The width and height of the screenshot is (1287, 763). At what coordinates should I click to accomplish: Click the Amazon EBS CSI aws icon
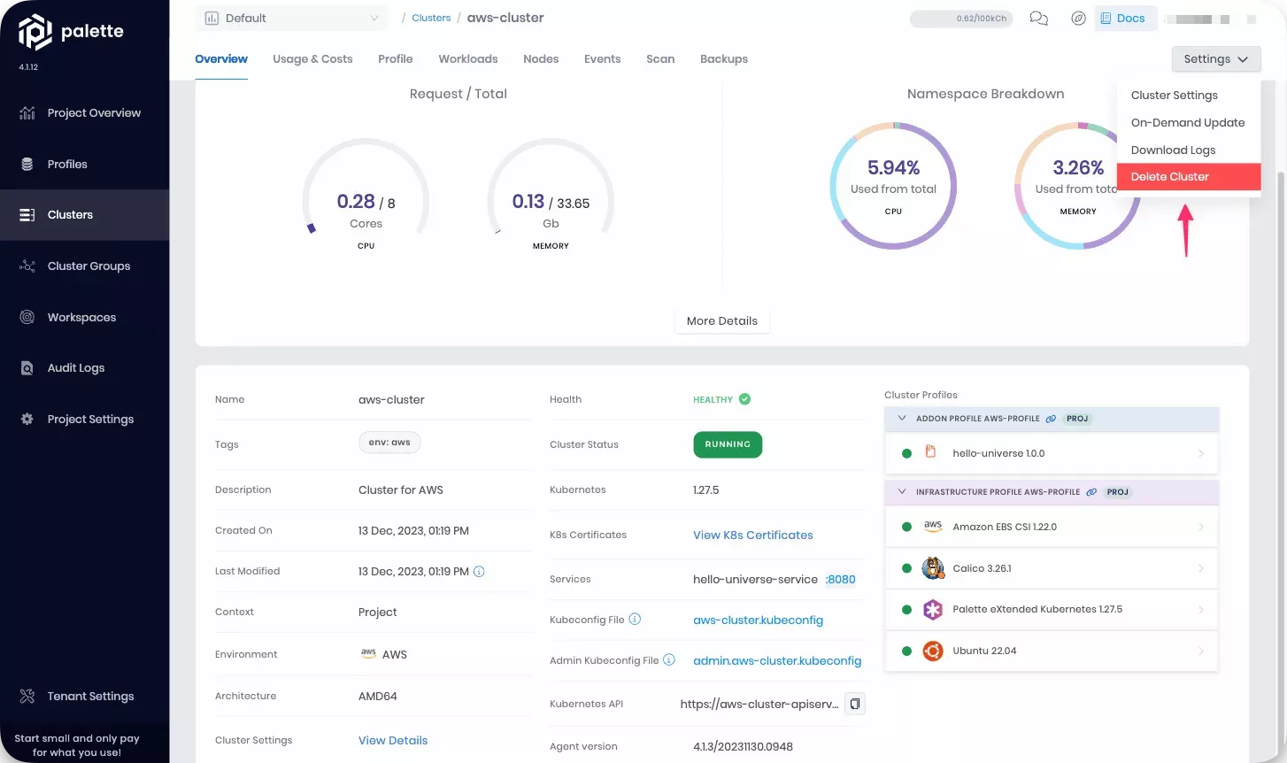(x=933, y=526)
